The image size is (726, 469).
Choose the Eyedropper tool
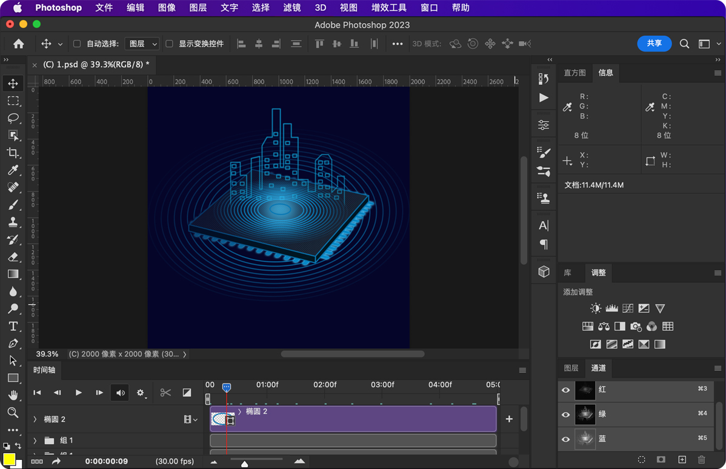13,170
